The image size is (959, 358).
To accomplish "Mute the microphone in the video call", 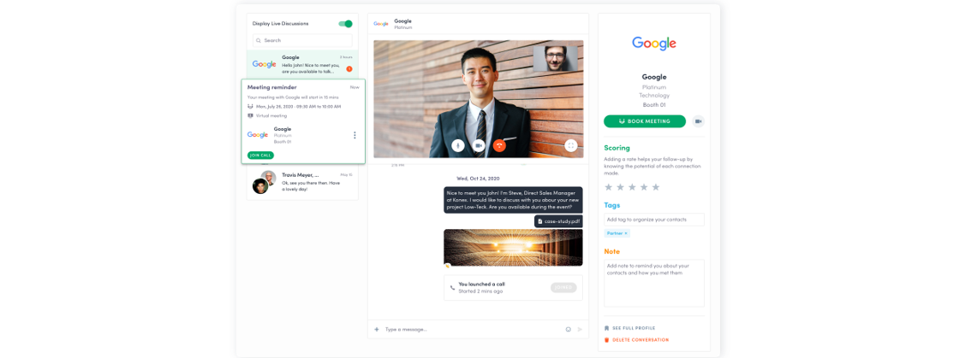I will (458, 145).
